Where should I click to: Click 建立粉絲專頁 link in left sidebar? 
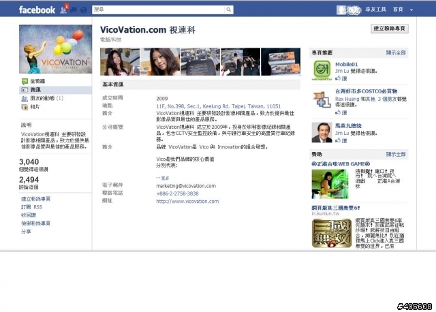point(35,199)
